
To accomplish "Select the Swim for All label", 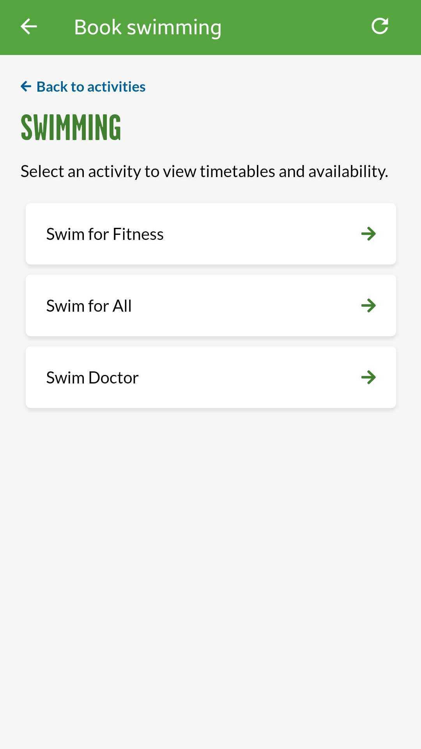I will pyautogui.click(x=89, y=306).
